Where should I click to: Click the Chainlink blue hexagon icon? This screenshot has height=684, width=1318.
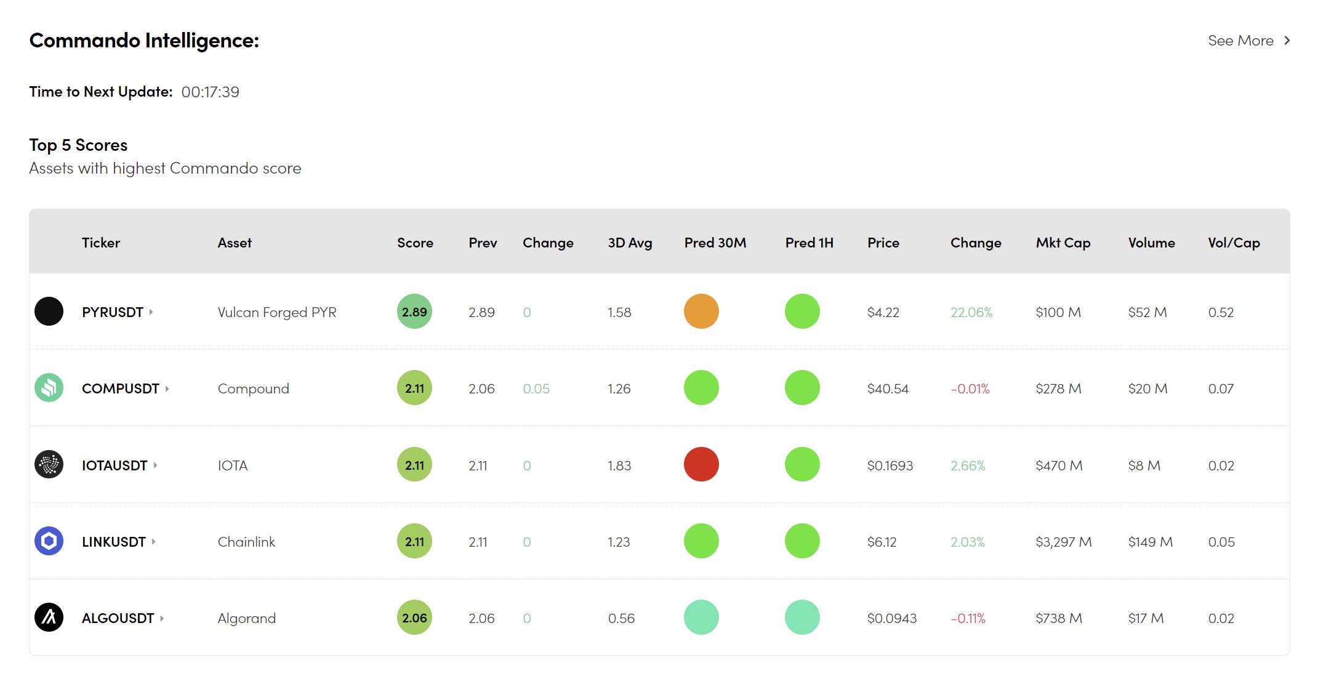[x=49, y=541]
